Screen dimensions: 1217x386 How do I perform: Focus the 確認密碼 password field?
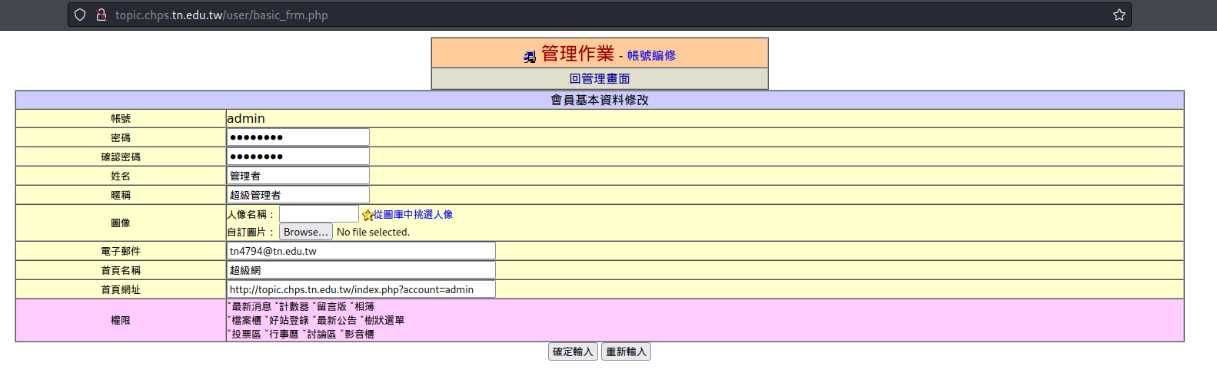point(298,157)
